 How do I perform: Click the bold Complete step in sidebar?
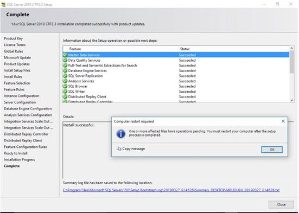point(12,166)
